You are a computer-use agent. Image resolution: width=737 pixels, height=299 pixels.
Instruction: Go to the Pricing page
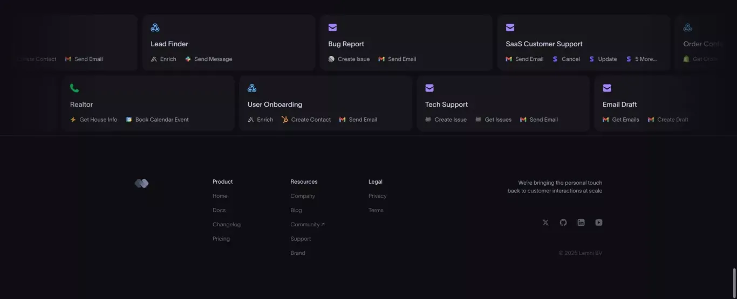click(x=221, y=239)
